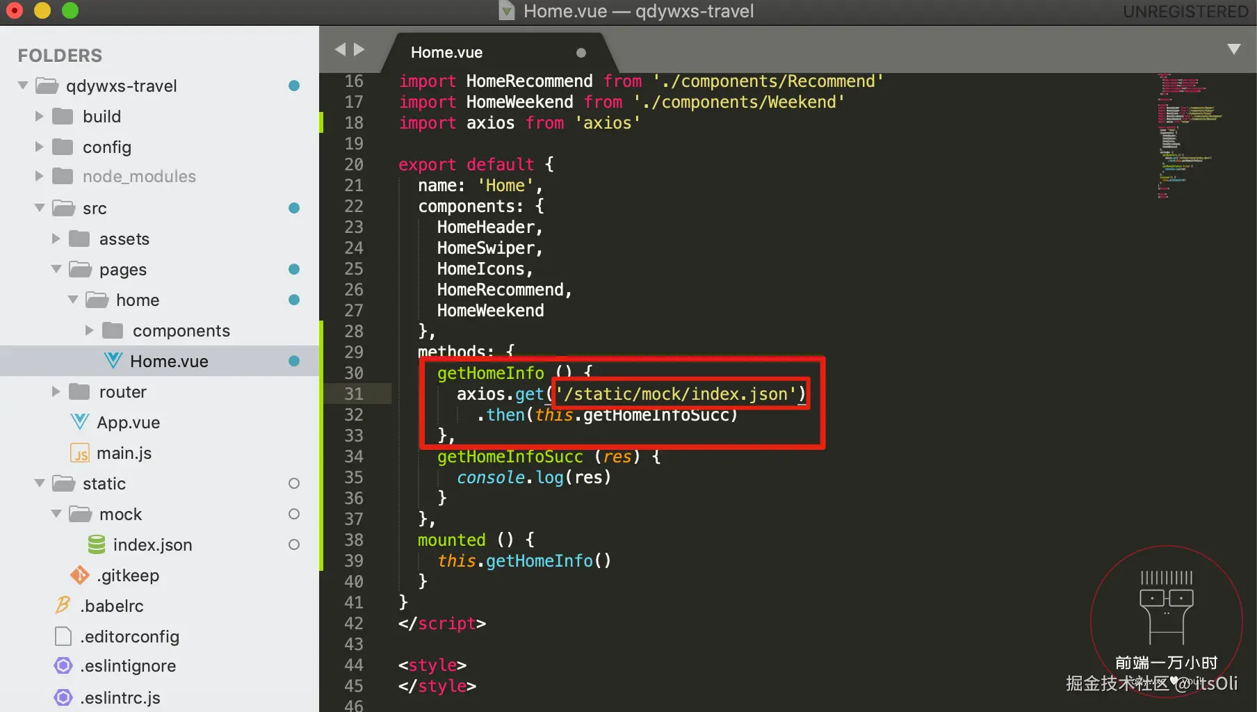Click the FOLDERS sidebar heading

coord(60,56)
